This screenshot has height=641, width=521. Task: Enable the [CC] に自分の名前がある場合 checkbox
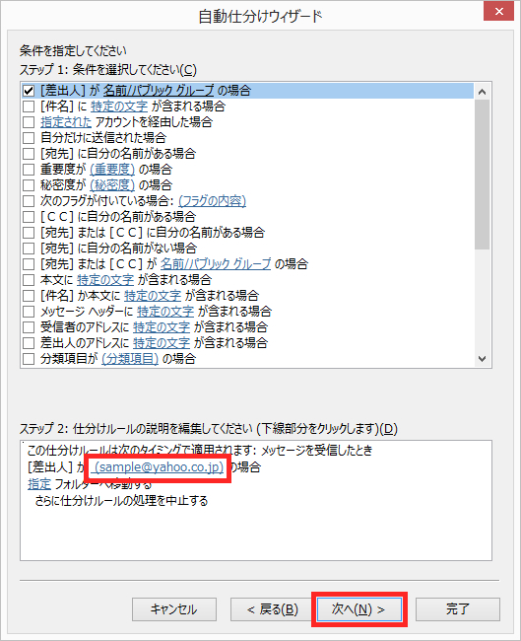[x=29, y=217]
